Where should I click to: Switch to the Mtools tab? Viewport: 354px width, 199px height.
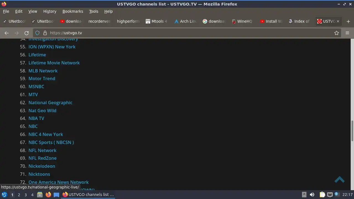[x=157, y=21]
